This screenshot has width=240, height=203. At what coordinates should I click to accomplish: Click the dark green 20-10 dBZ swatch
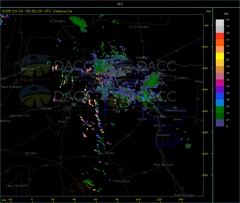pos(220,116)
